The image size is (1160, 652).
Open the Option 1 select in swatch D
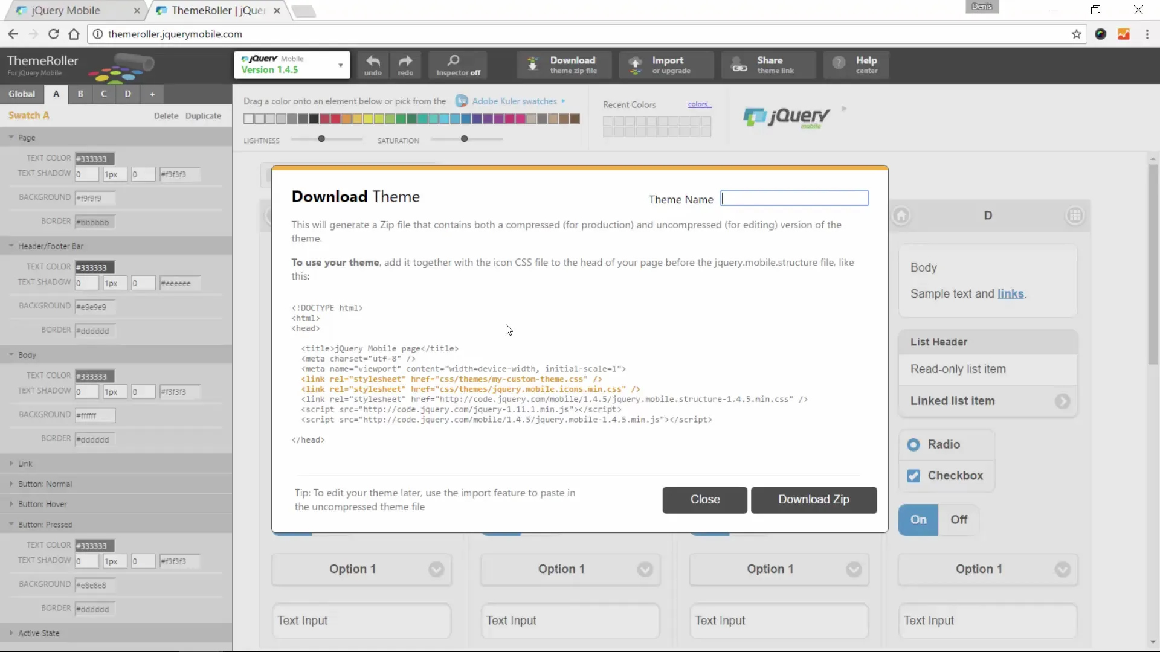click(987, 569)
